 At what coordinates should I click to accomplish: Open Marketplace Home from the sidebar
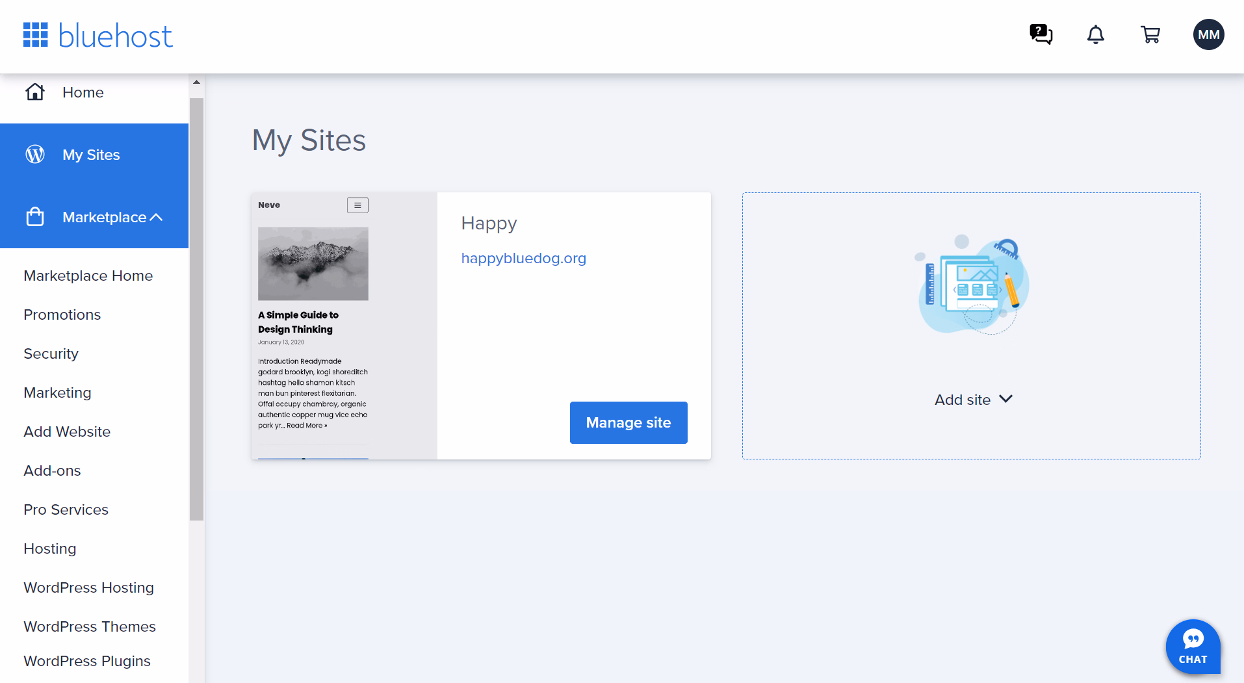click(x=88, y=276)
